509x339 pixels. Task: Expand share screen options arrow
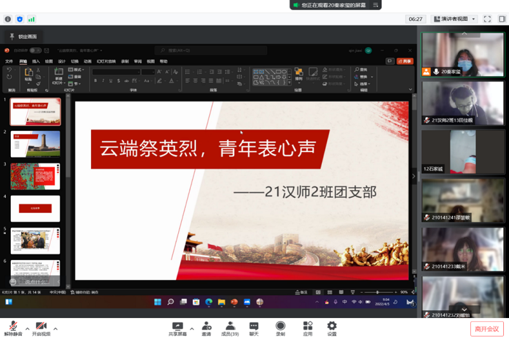pos(192,329)
